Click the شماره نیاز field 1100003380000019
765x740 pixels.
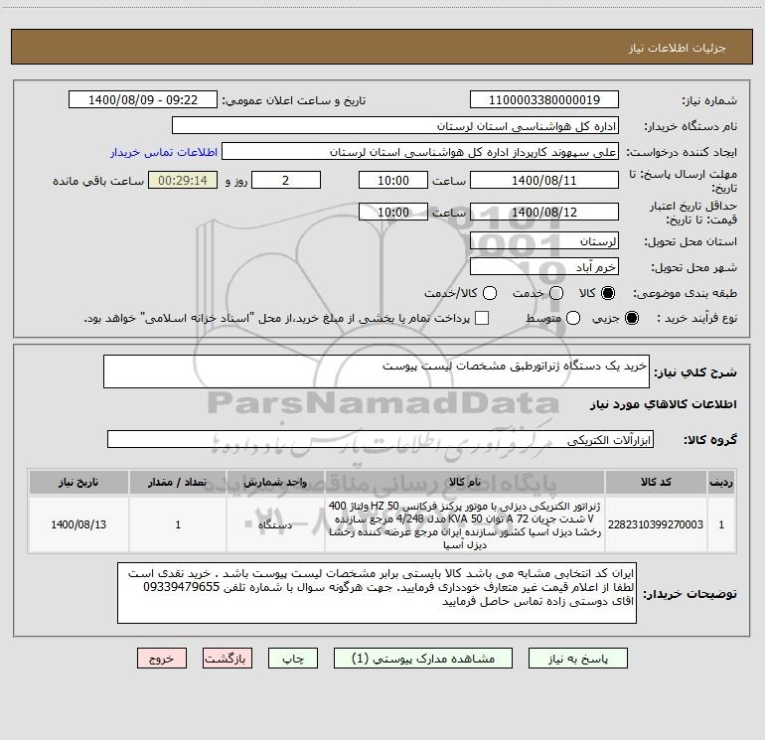tap(544, 100)
